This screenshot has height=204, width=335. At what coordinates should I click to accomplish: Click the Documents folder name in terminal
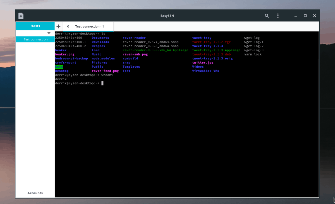pyautogui.click(x=100, y=38)
